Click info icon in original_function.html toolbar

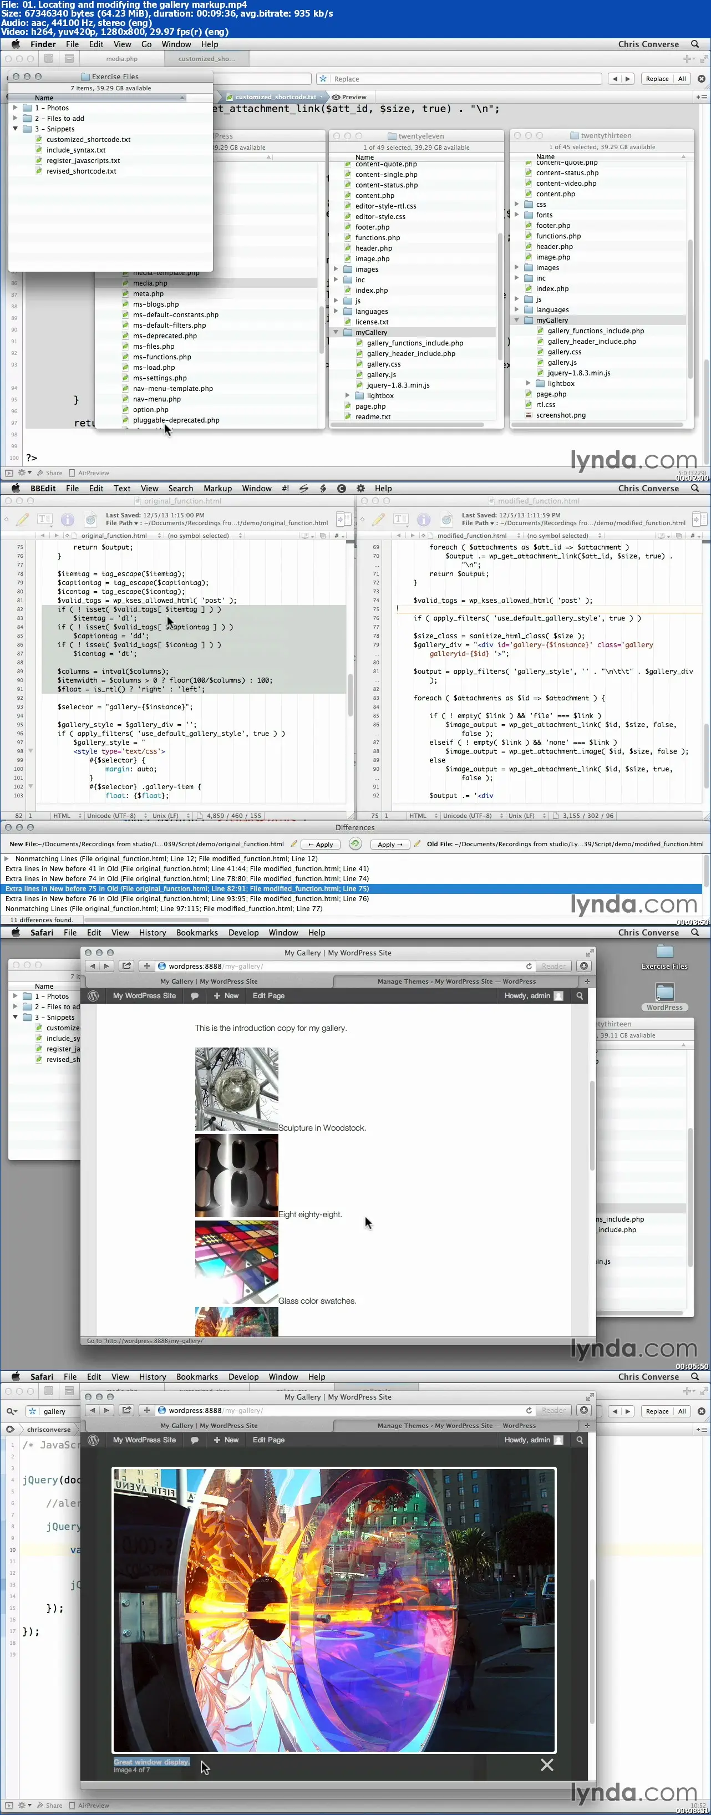tap(68, 519)
